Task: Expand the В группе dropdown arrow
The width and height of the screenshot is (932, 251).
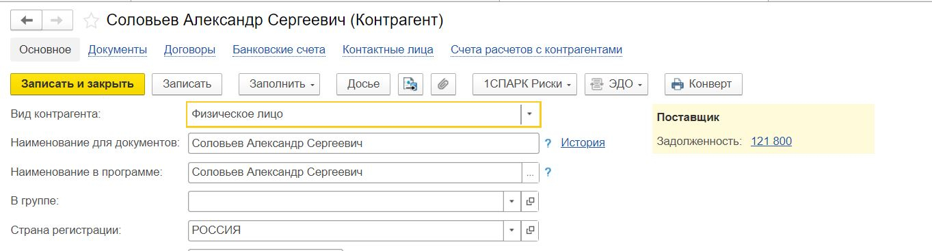Action: click(x=512, y=202)
